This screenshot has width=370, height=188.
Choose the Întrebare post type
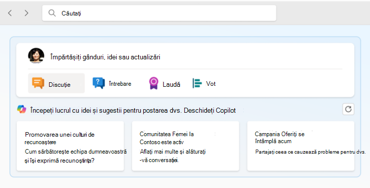click(x=112, y=83)
